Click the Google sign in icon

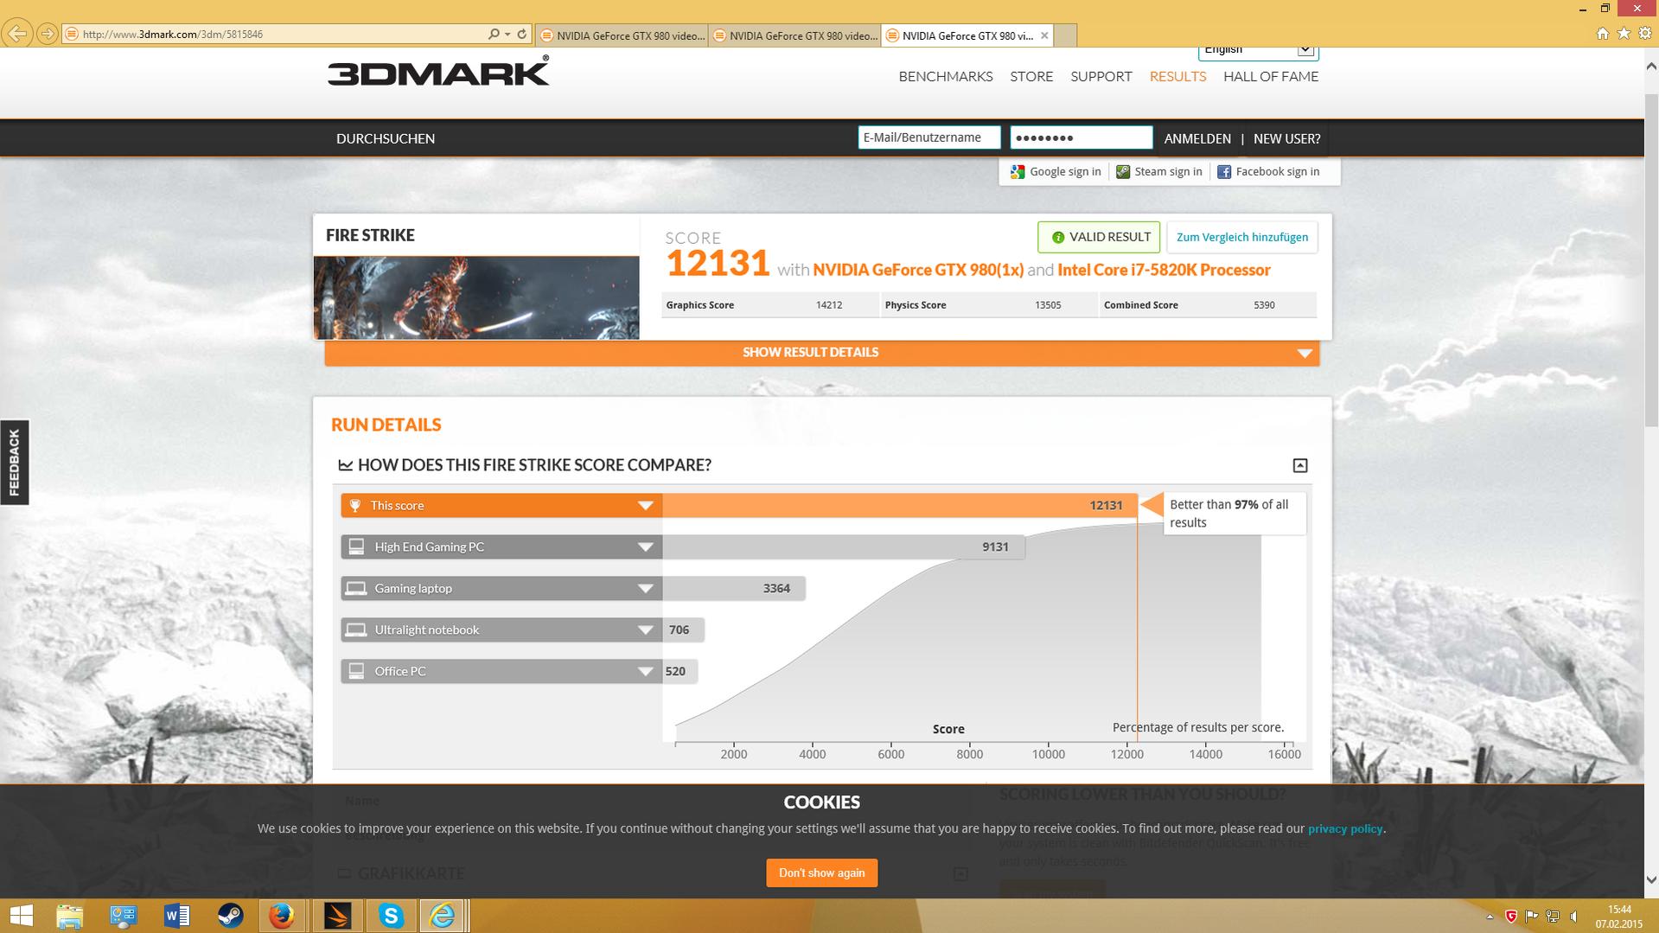pos(1018,172)
